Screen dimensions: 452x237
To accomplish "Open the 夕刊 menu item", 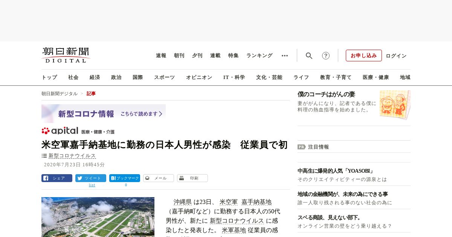I will click(197, 56).
